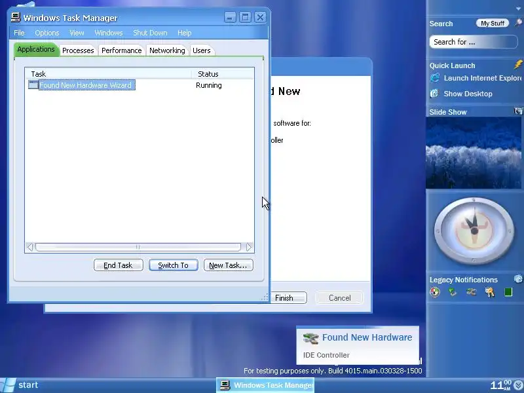Click the second Legacy Notifications tray icon

coord(453,292)
